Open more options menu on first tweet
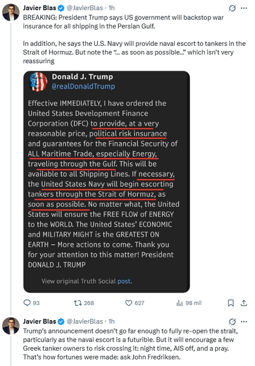Image resolution: width=255 pixels, height=366 pixels. point(244,8)
